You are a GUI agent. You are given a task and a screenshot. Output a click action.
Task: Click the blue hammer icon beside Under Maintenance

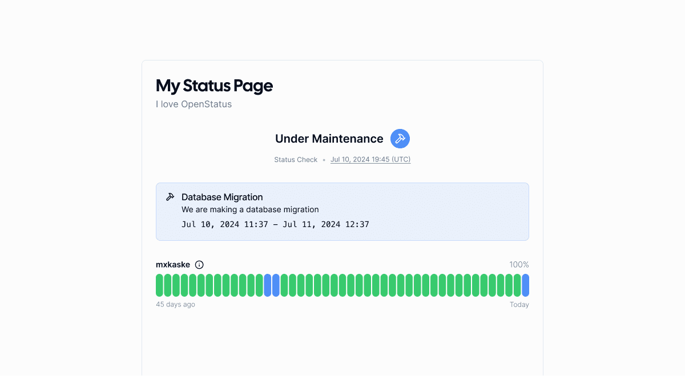point(400,138)
